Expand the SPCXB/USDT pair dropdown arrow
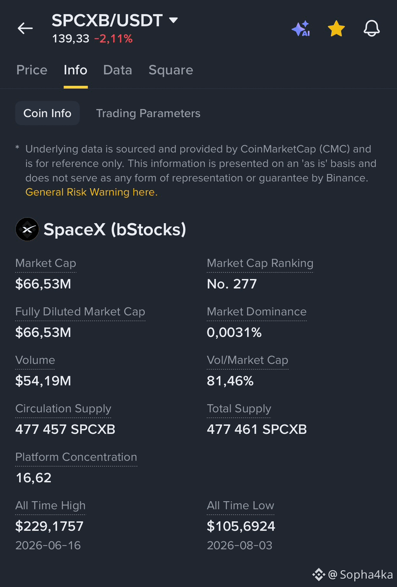The image size is (397, 587). (x=174, y=20)
